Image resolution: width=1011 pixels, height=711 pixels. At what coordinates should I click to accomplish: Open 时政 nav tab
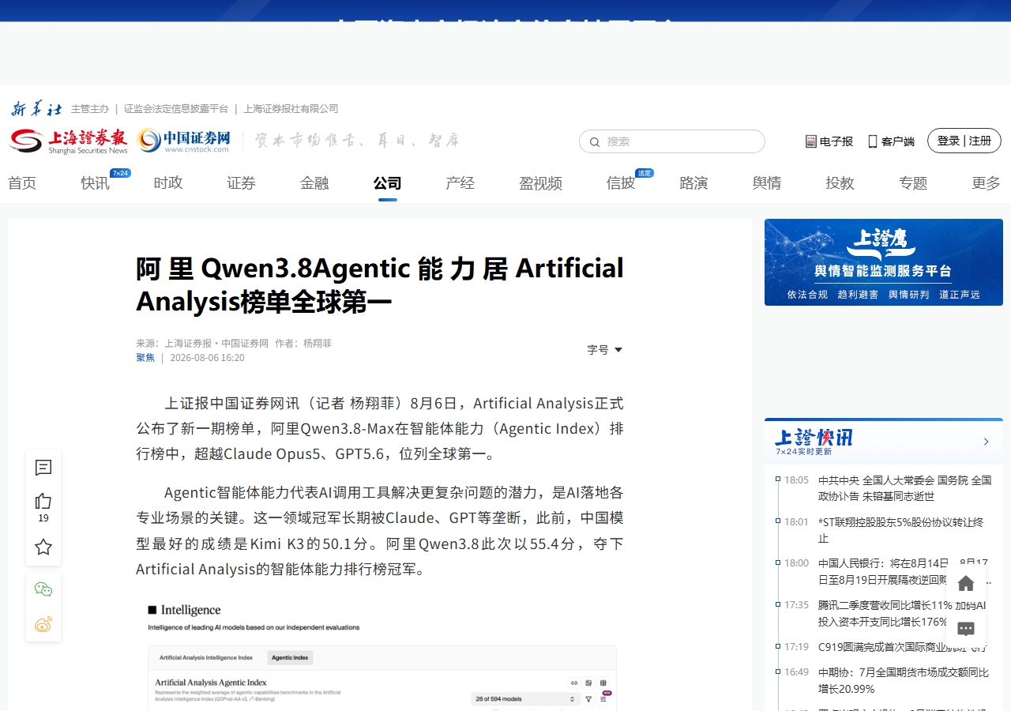tap(168, 183)
